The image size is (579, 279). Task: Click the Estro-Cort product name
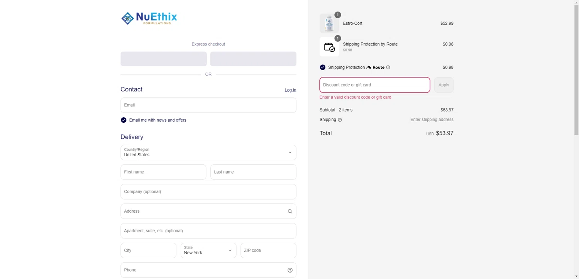pyautogui.click(x=352, y=23)
